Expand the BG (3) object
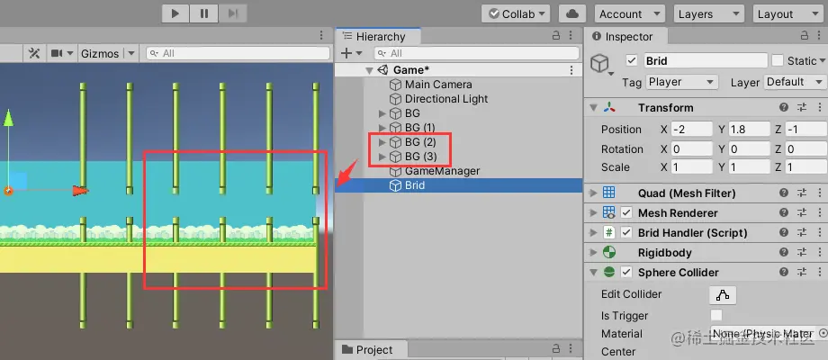 [382, 157]
